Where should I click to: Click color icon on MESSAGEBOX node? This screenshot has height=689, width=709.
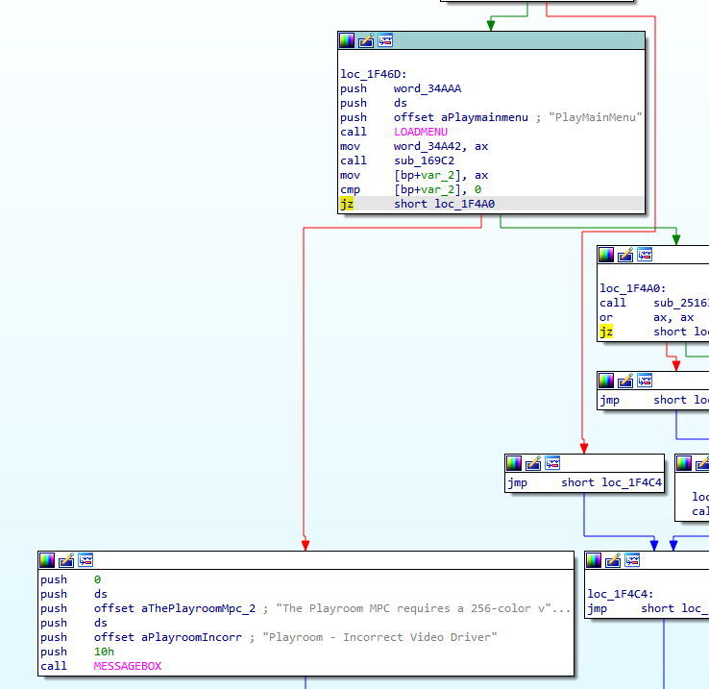(x=47, y=560)
